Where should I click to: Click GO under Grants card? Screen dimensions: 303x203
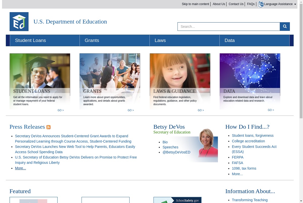tap(131, 110)
